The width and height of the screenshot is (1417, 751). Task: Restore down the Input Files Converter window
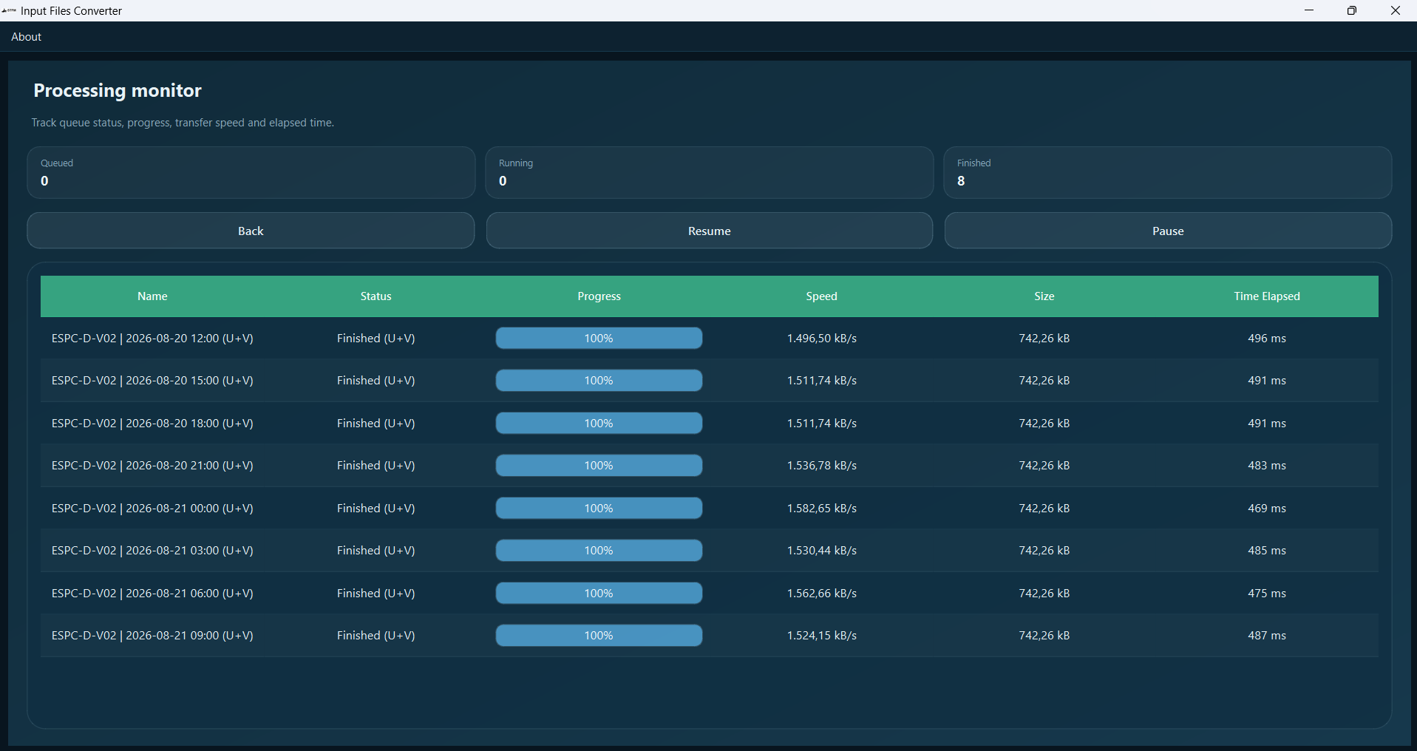pyautogui.click(x=1352, y=10)
